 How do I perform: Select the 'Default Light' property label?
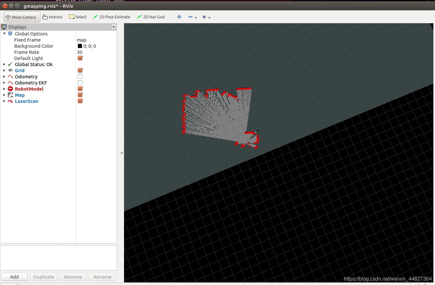click(x=29, y=58)
